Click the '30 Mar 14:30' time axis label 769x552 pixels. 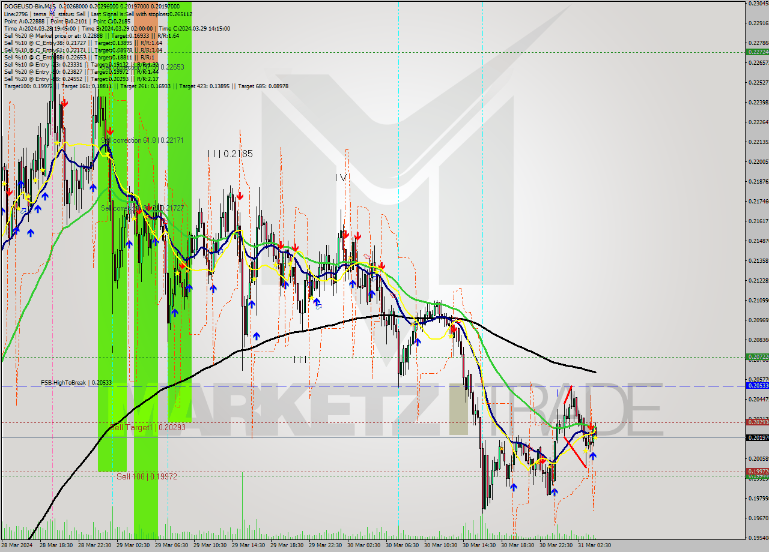click(x=479, y=545)
